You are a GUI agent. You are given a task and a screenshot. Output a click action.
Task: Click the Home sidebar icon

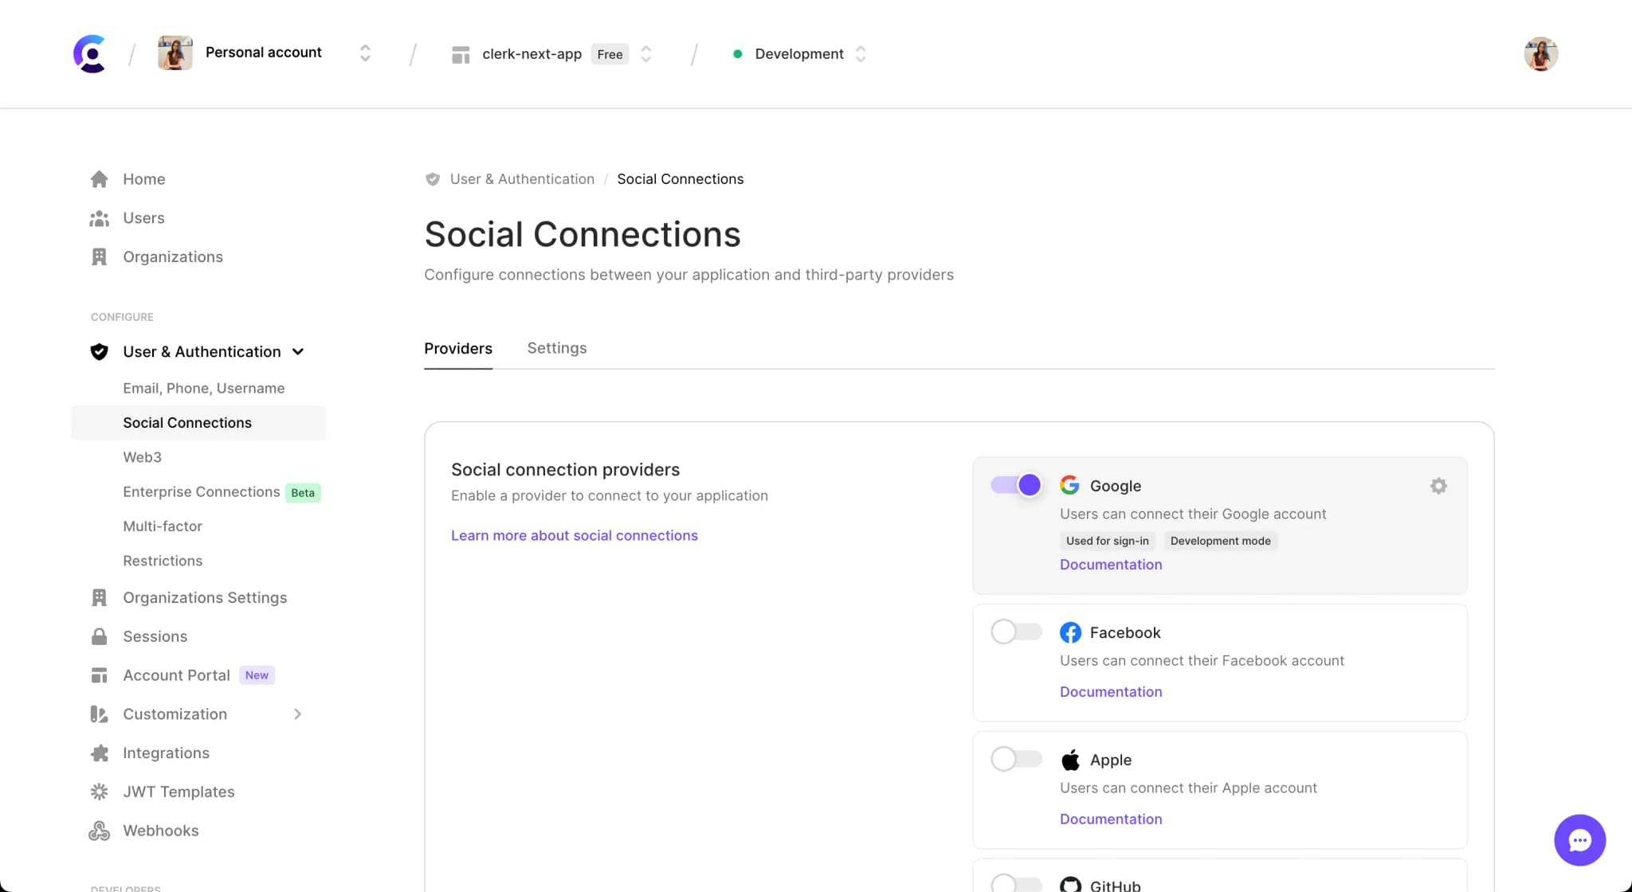tap(99, 179)
